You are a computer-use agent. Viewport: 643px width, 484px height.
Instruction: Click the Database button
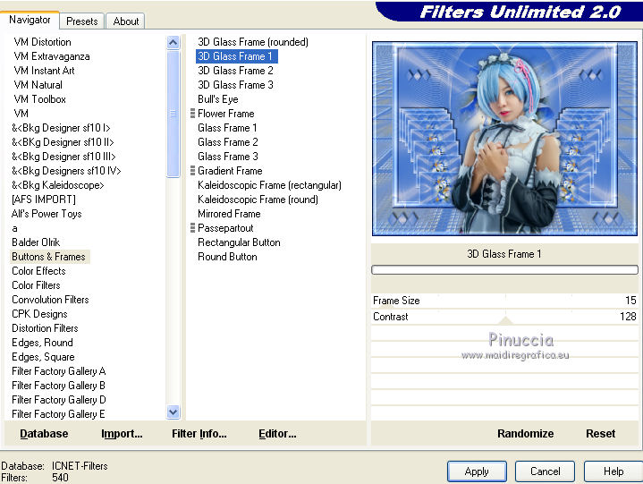click(44, 434)
